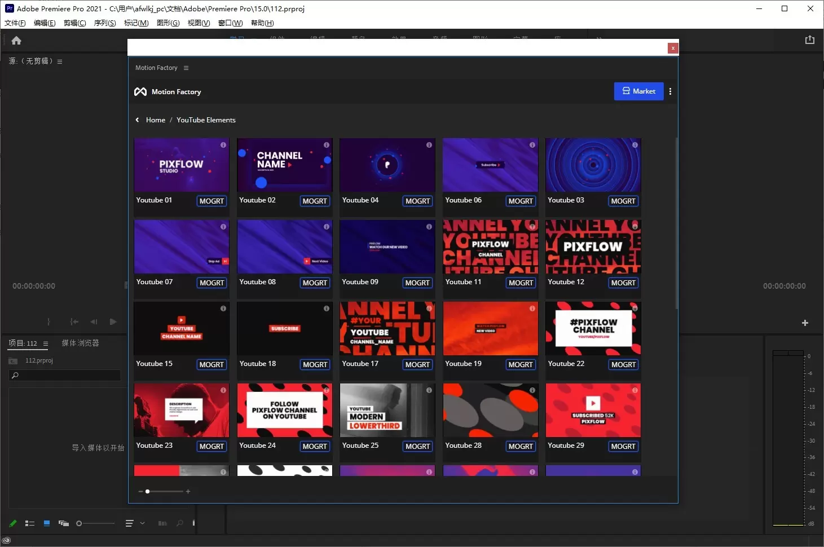
Task: Open the 文件(F) menu
Action: click(15, 23)
